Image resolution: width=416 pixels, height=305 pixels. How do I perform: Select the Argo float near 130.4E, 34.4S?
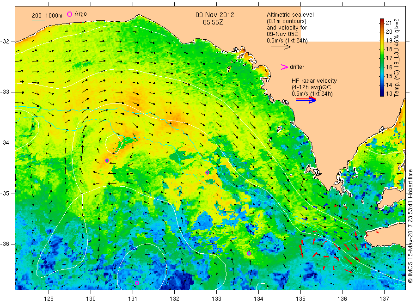point(107,160)
